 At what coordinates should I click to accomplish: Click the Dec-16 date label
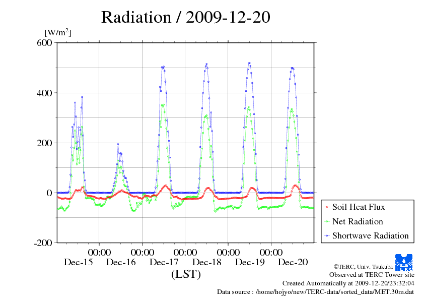(121, 262)
